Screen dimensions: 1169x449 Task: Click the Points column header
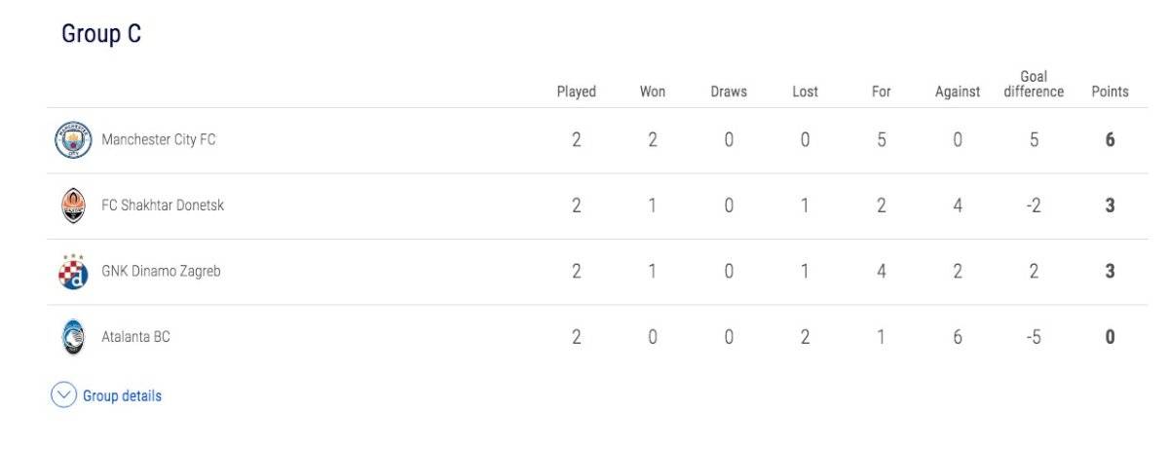click(x=1110, y=92)
